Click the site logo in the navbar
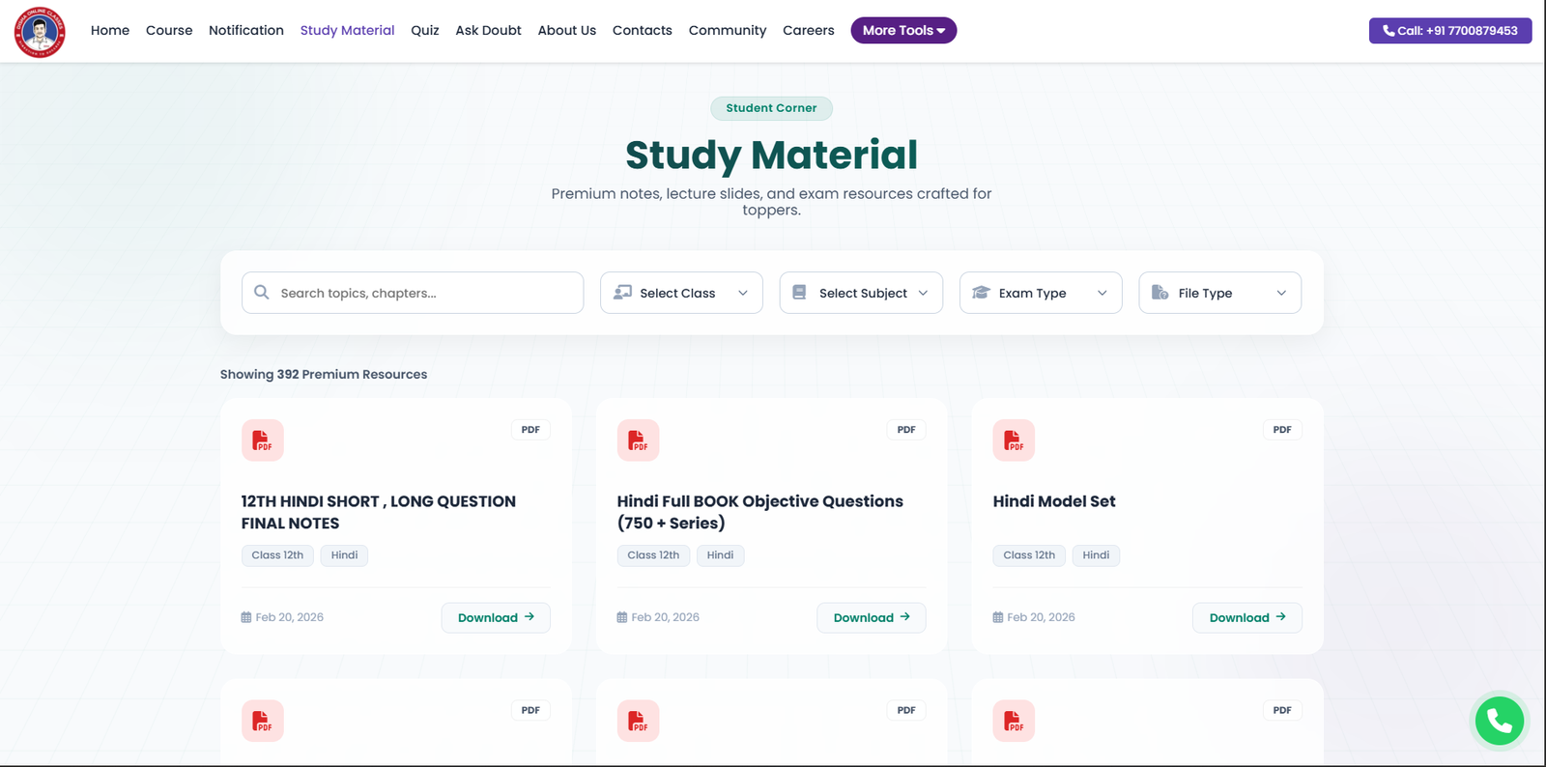 (40, 32)
